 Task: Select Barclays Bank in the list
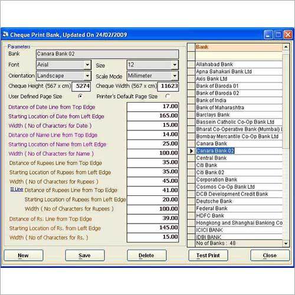click(239, 115)
